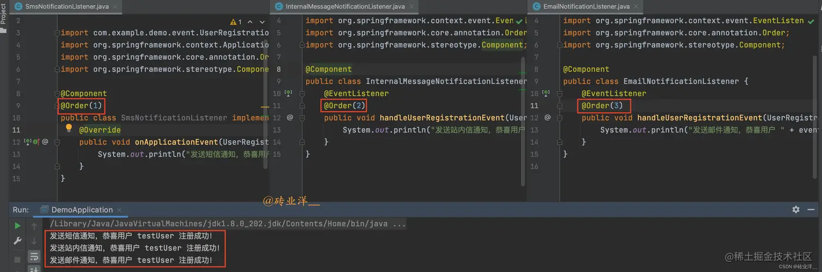Viewport: 822px width, 272px height.
Task: Open run configuration wrench icon
Action: click(x=17, y=241)
